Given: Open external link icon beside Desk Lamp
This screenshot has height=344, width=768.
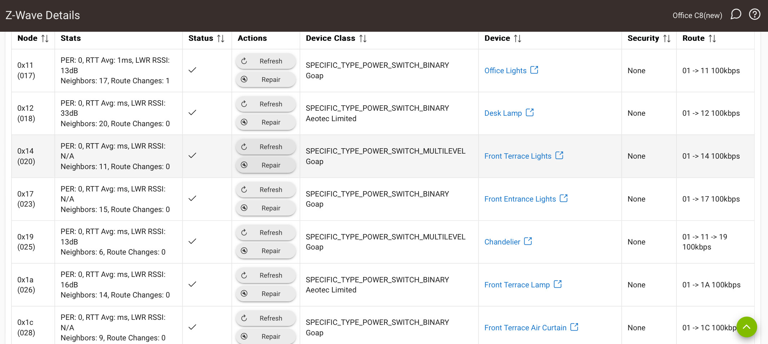Looking at the screenshot, I should [530, 113].
